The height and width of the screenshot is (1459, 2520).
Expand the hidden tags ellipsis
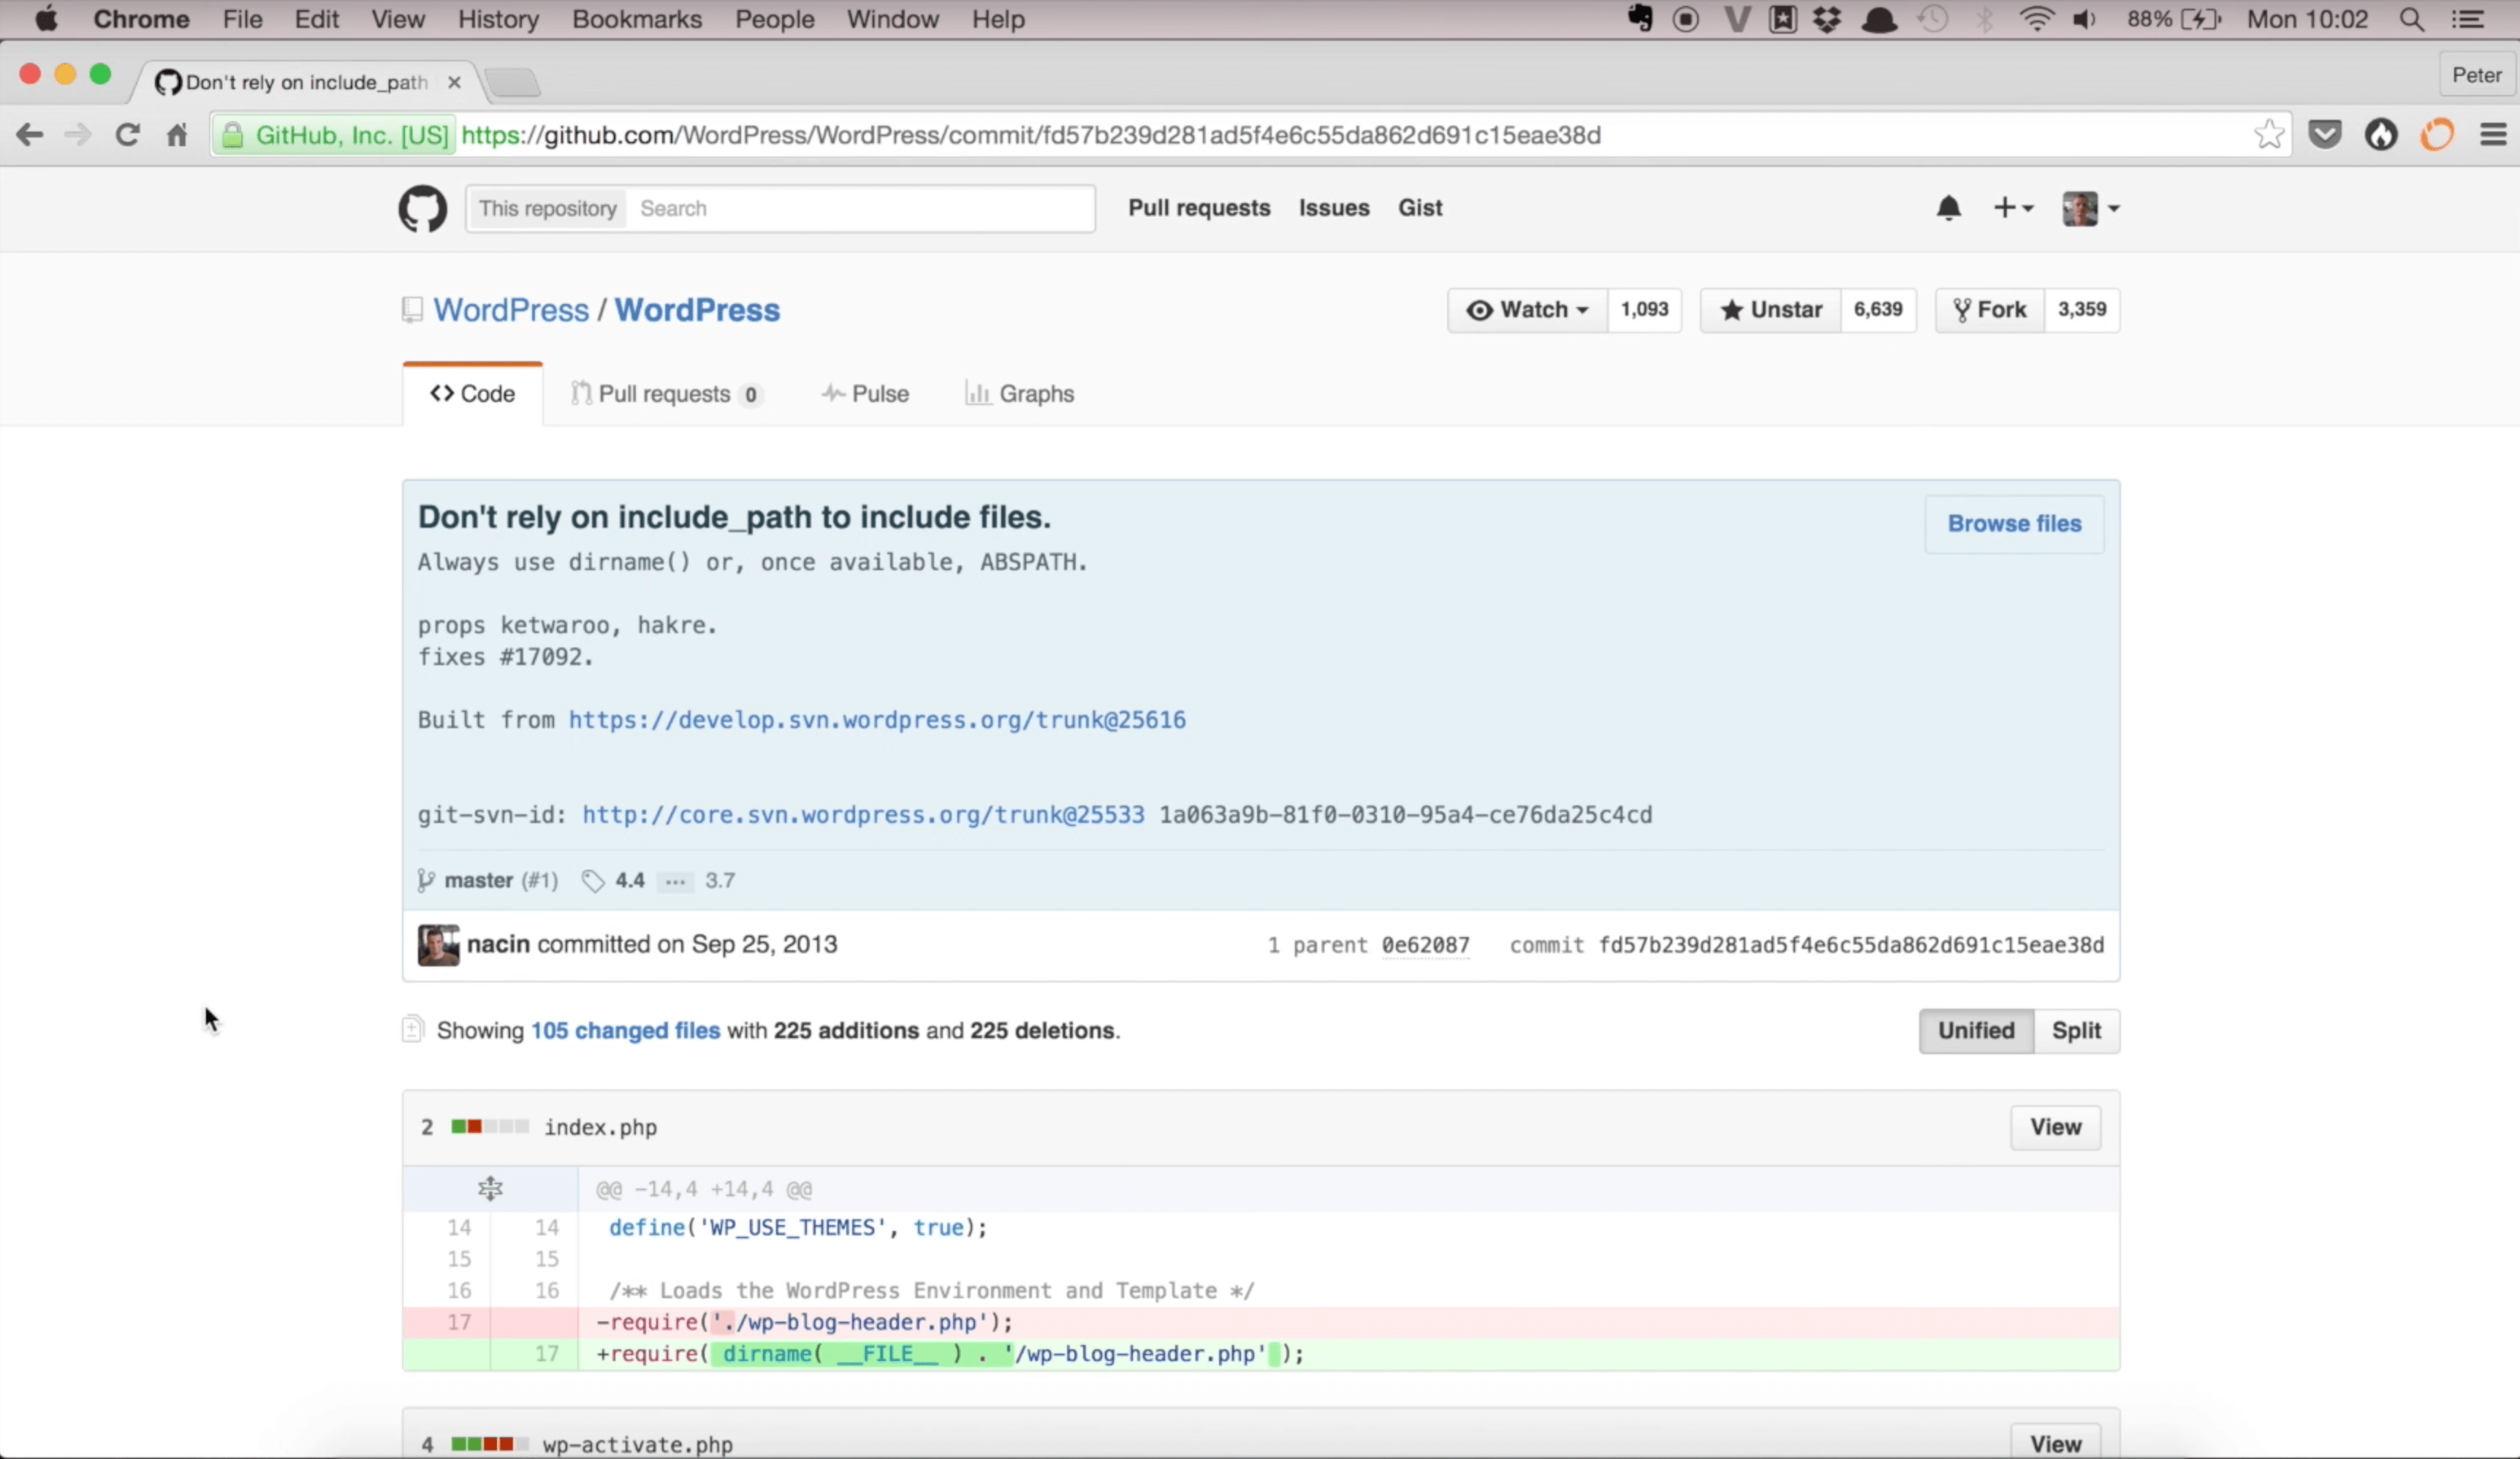coord(676,882)
